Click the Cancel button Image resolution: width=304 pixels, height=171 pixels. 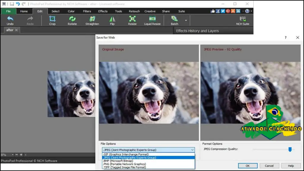click(269, 166)
